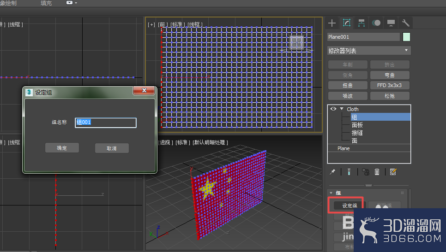Collapse the Cloth modifier tree arrow

point(342,109)
